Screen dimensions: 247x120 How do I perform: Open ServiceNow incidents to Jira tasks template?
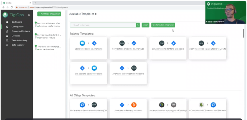(x=168, y=48)
